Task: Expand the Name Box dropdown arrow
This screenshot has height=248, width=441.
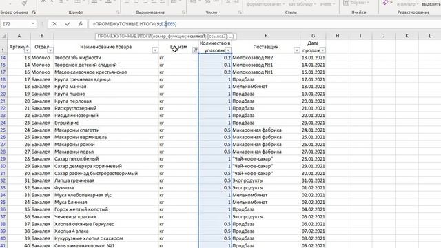Action: coord(33,24)
